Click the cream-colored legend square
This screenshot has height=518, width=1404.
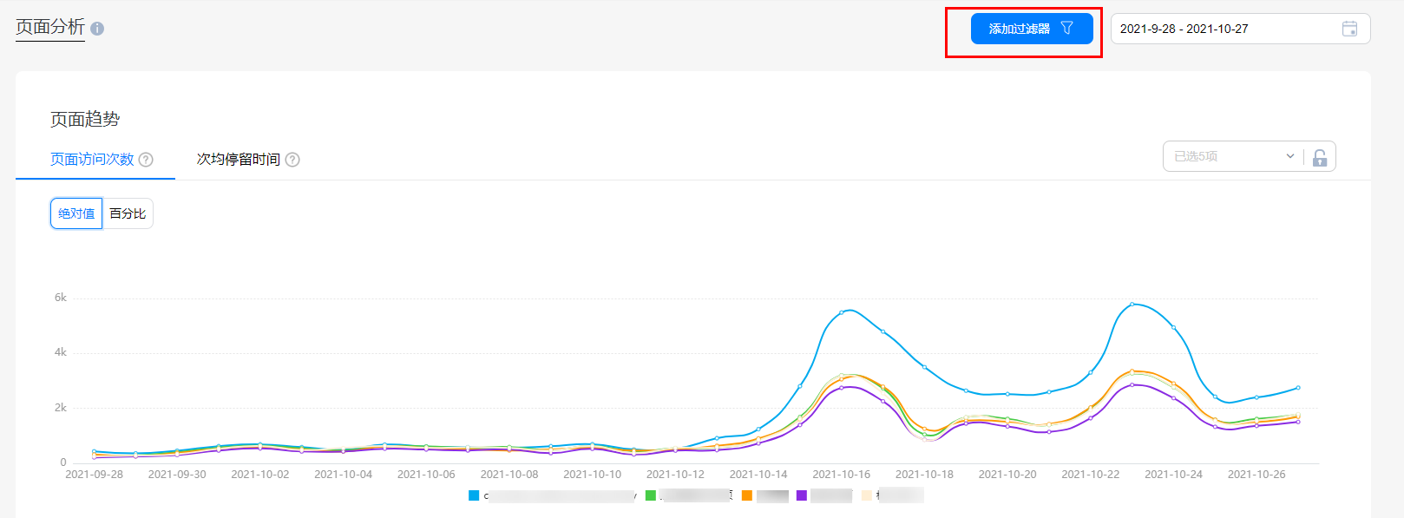[867, 495]
